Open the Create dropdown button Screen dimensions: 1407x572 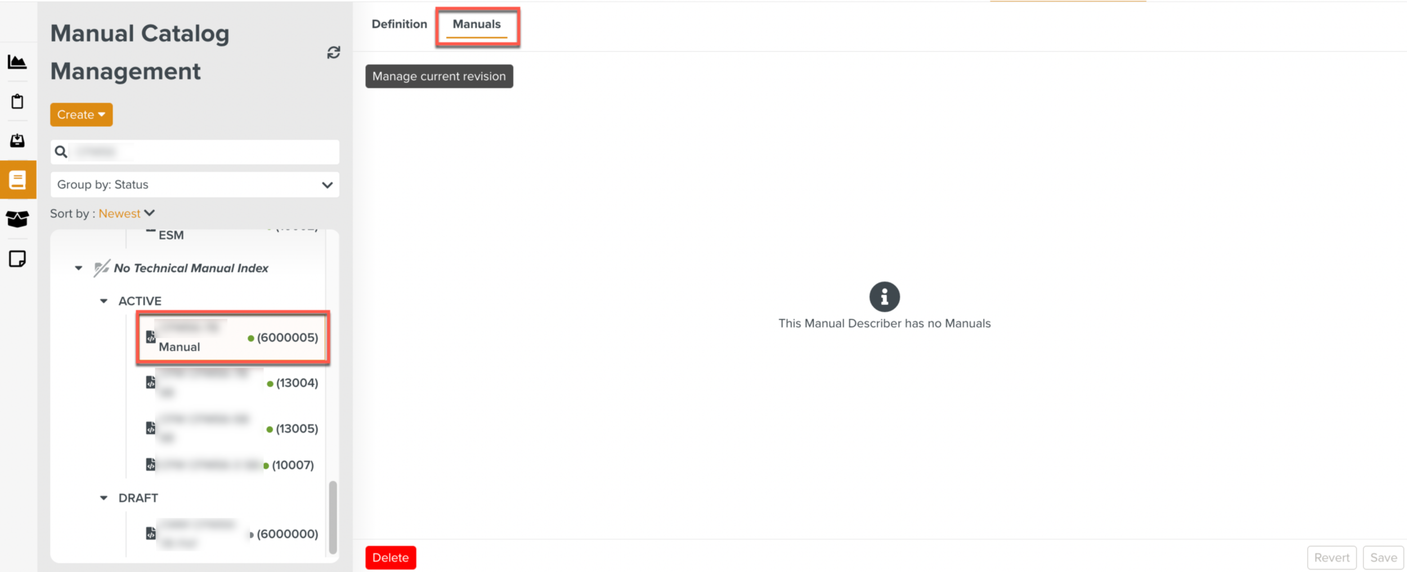tap(81, 115)
